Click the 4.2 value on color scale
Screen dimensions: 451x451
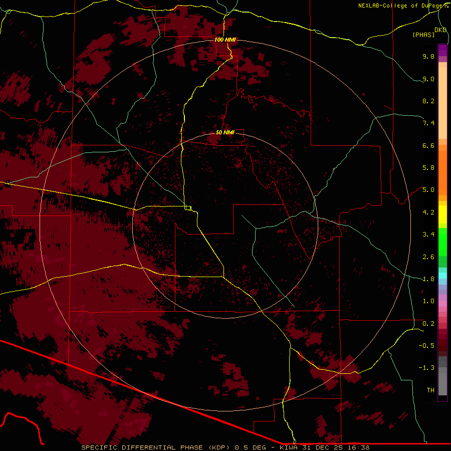[428, 212]
